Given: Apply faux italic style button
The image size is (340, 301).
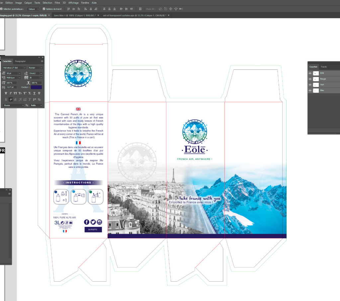Looking at the screenshot, I should [11, 93].
